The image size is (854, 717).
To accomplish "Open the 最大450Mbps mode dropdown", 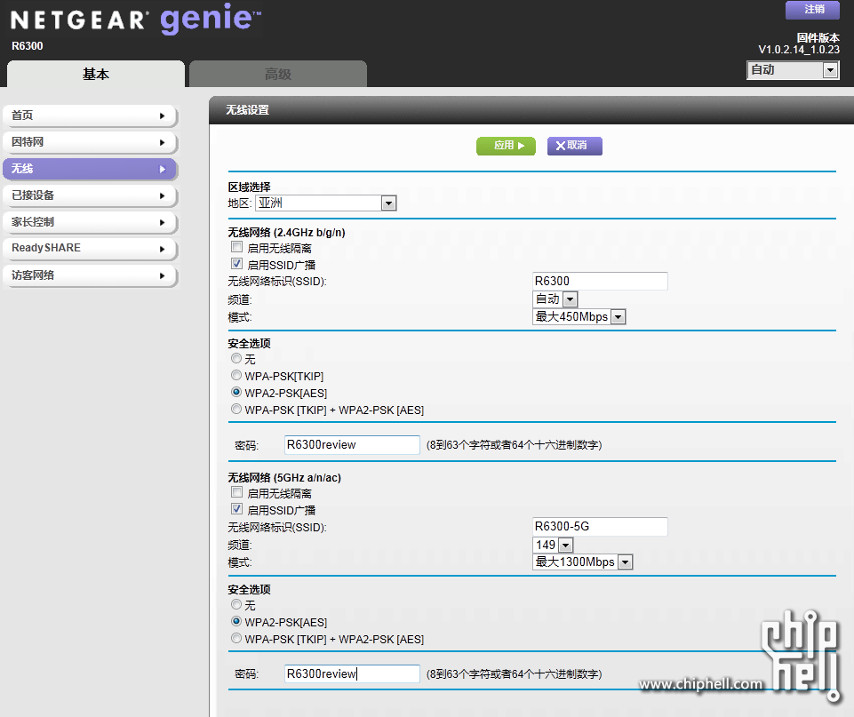I will click(579, 317).
